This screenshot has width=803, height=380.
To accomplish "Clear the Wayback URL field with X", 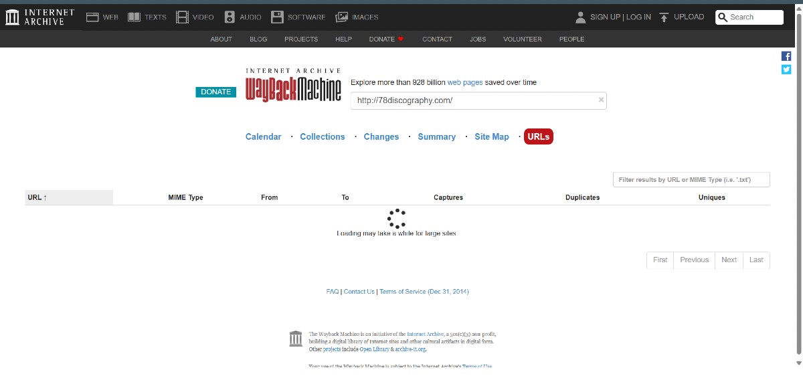I will pyautogui.click(x=601, y=100).
